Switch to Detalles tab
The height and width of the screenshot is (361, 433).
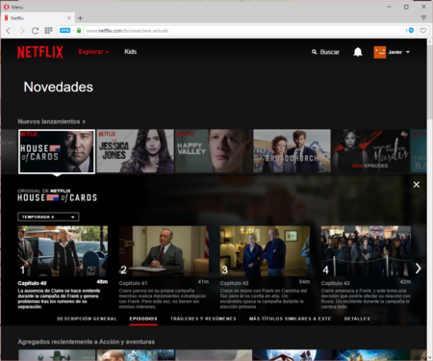pyautogui.click(x=357, y=319)
